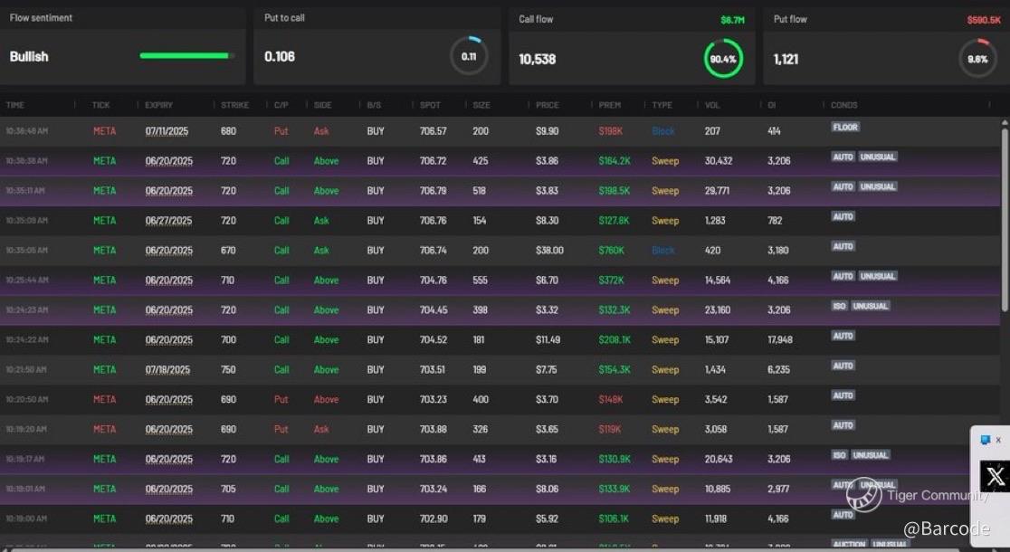Screen dimensions: 1010x552
Task: Select the $198K premium cell
Action: [x=611, y=130]
